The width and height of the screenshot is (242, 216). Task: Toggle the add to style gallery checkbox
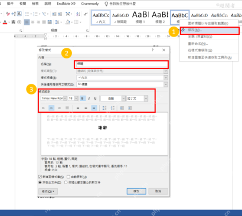point(40,177)
